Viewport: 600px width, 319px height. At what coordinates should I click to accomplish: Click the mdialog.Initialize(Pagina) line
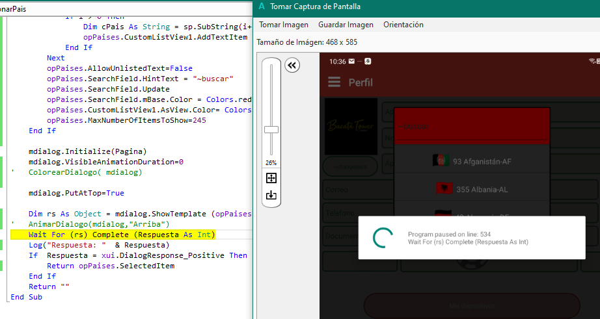(88, 151)
